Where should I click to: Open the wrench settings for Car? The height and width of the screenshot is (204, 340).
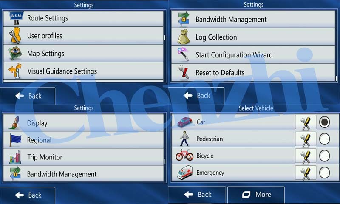click(x=306, y=122)
